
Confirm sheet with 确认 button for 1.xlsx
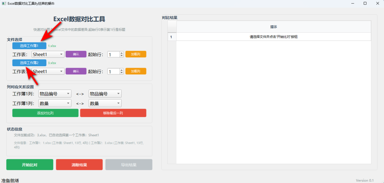[x=76, y=54]
